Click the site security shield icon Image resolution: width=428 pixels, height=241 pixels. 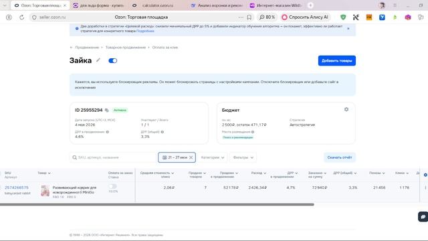[x=34, y=17]
